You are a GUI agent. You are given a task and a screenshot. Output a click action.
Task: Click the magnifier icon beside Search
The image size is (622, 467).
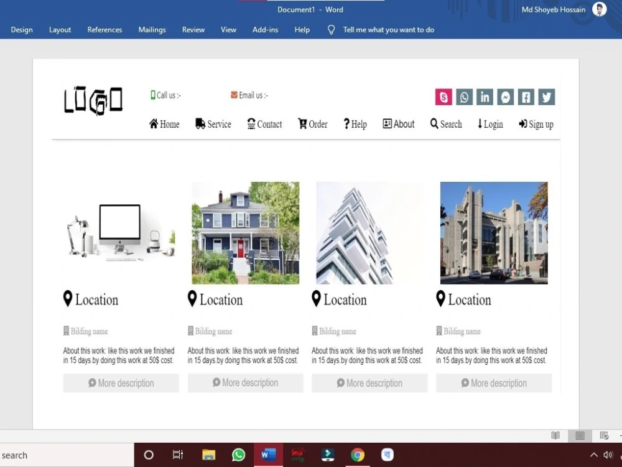pyautogui.click(x=434, y=123)
